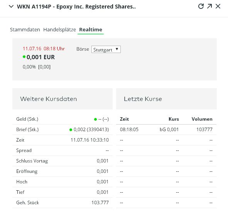Click the Letzte Kurse heading
This screenshot has width=228, height=212.
pos(143,99)
